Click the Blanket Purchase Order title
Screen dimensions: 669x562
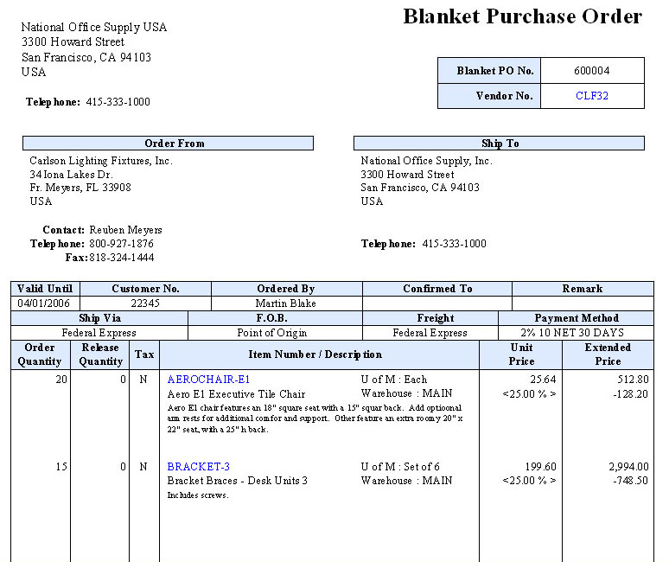pos(522,16)
